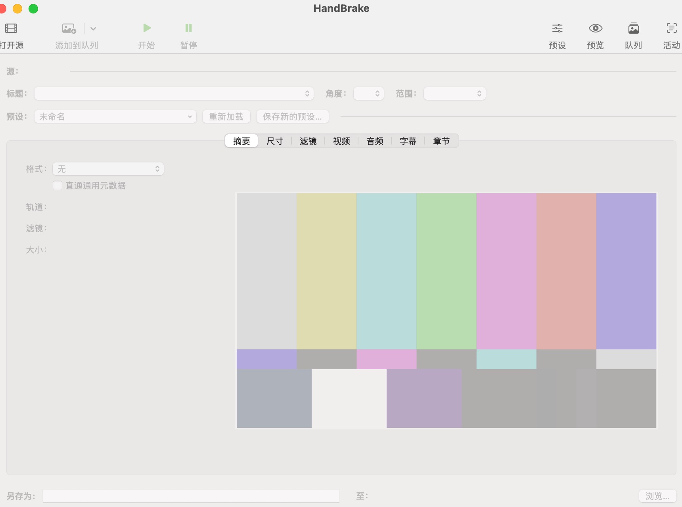The image size is (682, 507).
Task: Switch to the Filters (滤镜) tab
Action: coord(308,141)
